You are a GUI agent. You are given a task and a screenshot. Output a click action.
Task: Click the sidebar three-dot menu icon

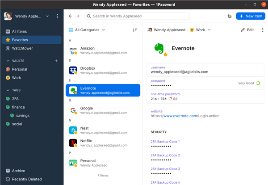point(57,17)
